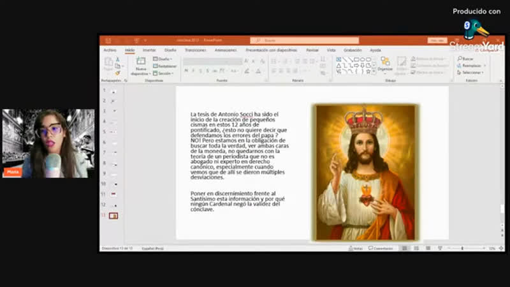Image resolution: width=510 pixels, height=287 pixels.
Task: Select slide 11 thumbnail
Action: point(113,194)
